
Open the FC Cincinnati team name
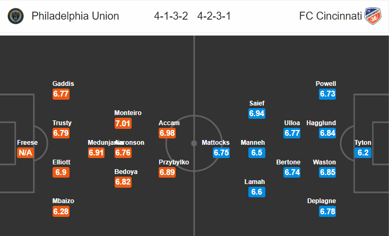[x=331, y=16]
